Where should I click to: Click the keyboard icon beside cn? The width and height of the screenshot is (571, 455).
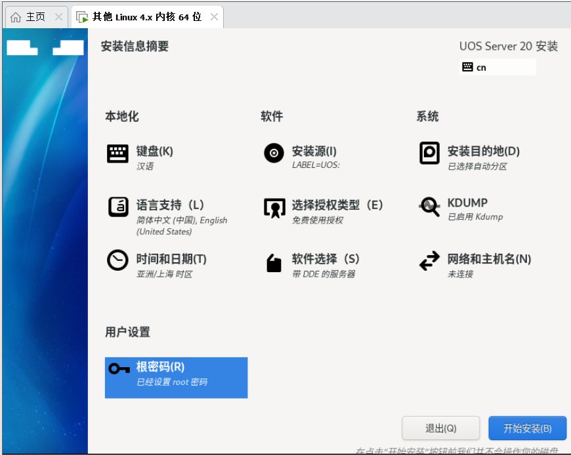tap(467, 67)
